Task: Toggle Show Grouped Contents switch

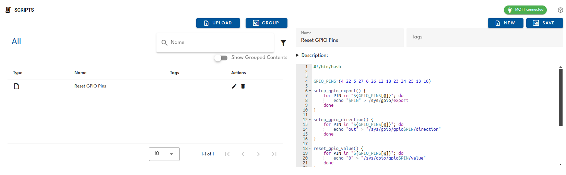Action: click(221, 58)
